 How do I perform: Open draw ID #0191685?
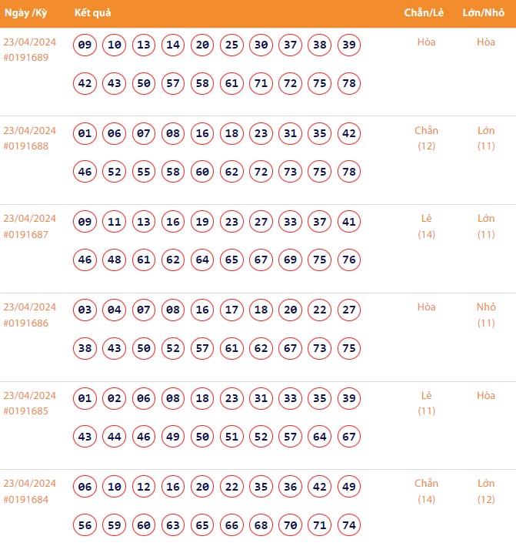(x=26, y=411)
